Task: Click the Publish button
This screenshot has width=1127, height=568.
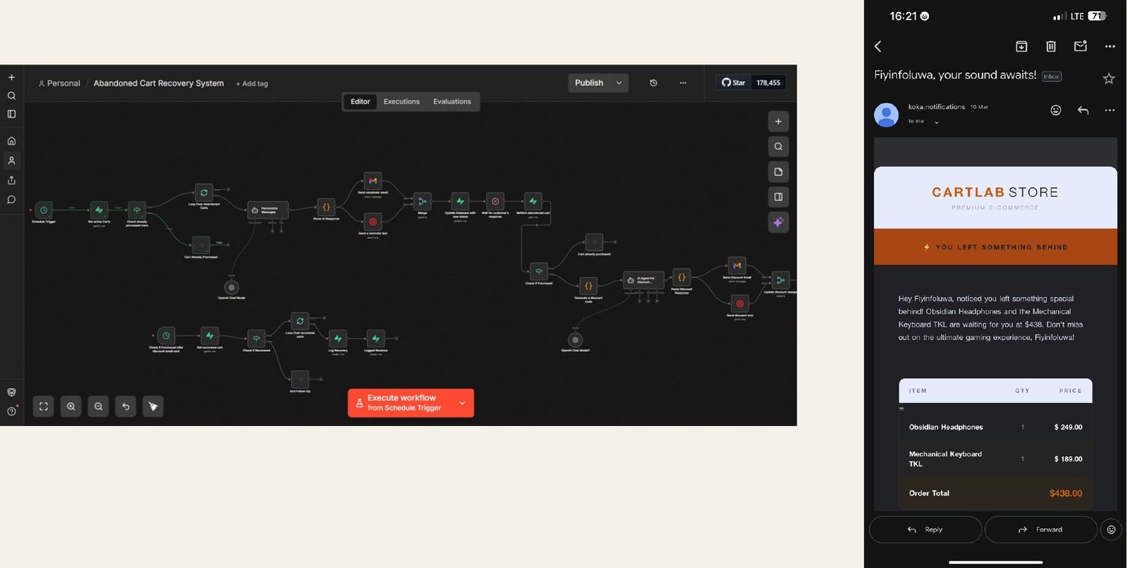Action: [x=589, y=83]
